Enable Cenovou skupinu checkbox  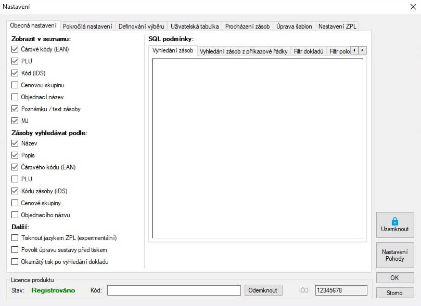(x=15, y=85)
